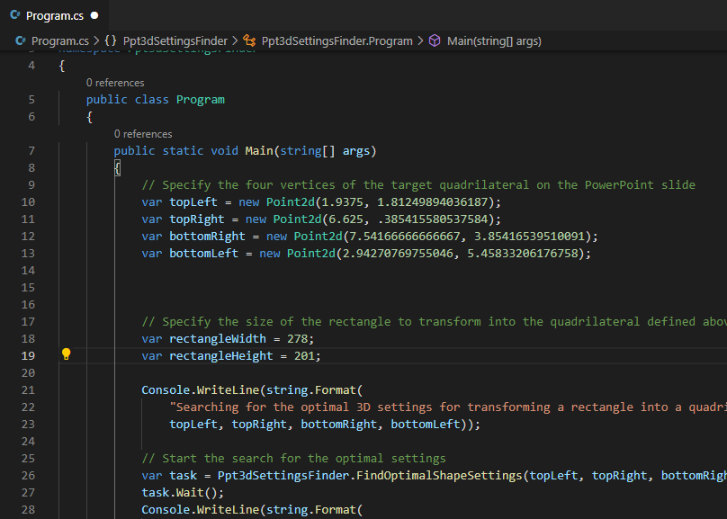Click the opening brace on line 8
Image resolution: width=727 pixels, height=519 pixels.
coord(117,167)
